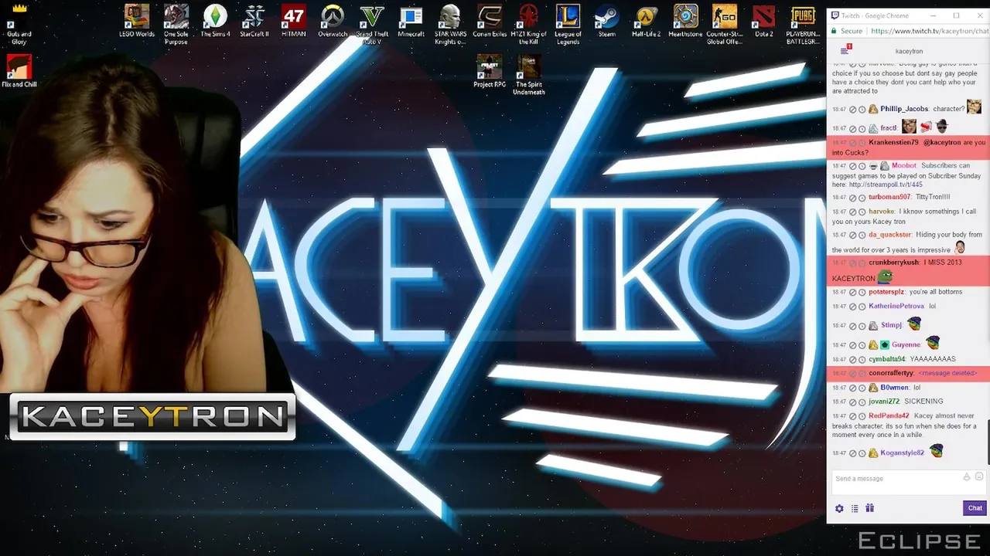This screenshot has width=990, height=556.
Task: Launch LEGO Worlds from the desktop
Action: (x=137, y=22)
